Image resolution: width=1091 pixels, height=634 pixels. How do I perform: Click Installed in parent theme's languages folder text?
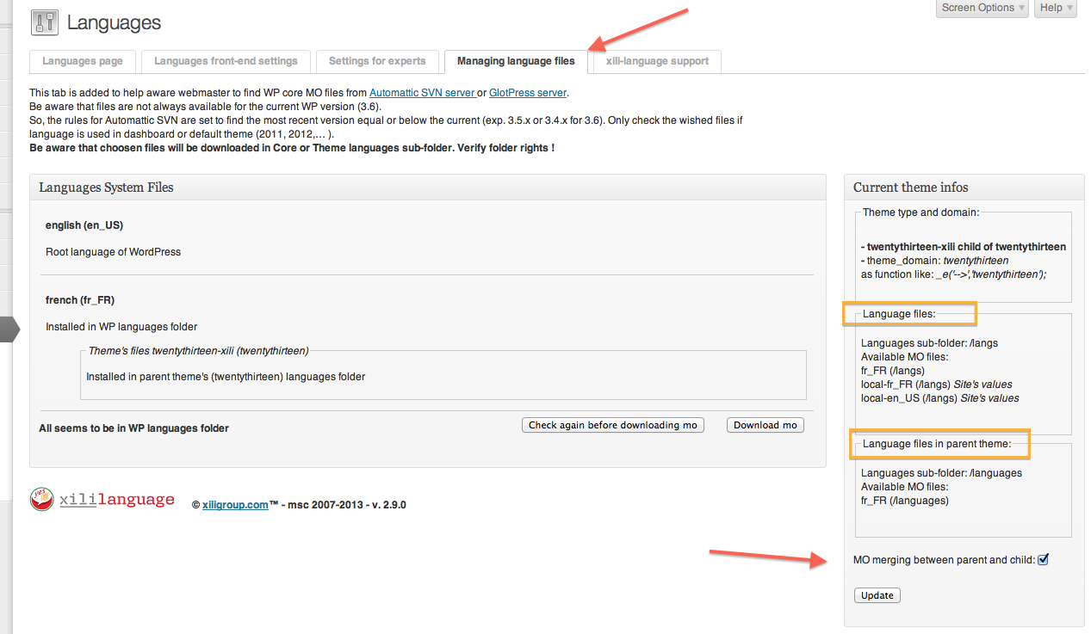point(226,377)
